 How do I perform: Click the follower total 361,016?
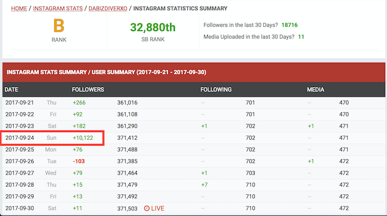coord(127,103)
